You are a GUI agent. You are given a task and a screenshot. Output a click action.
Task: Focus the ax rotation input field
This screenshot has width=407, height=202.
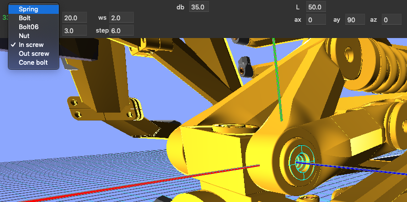[x=315, y=20]
